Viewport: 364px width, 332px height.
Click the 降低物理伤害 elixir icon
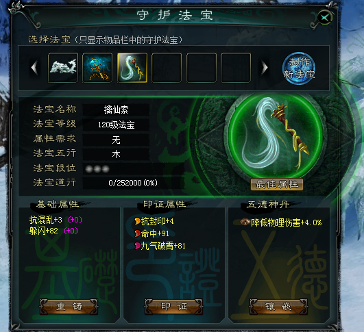(x=245, y=222)
